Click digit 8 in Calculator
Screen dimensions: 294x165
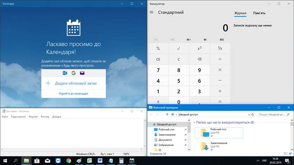pos(179,70)
